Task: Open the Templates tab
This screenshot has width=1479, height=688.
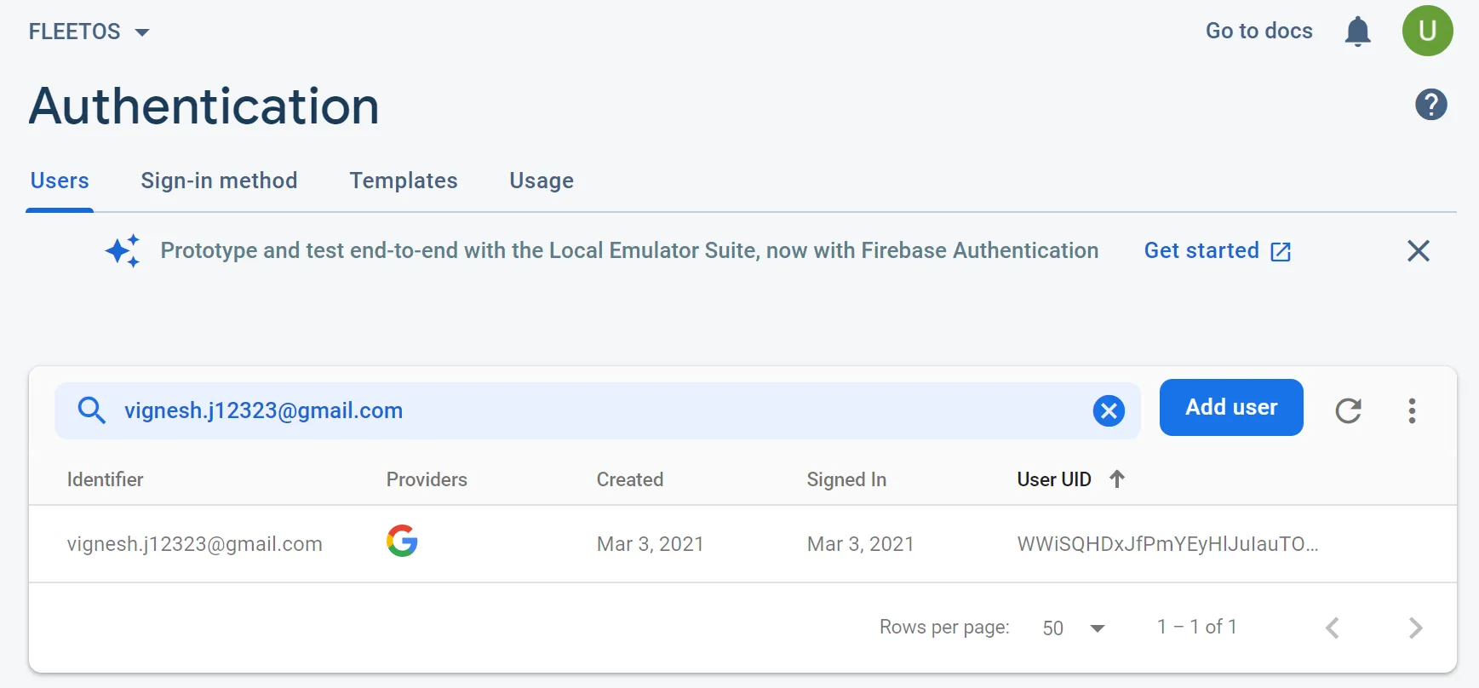Action: tap(404, 181)
